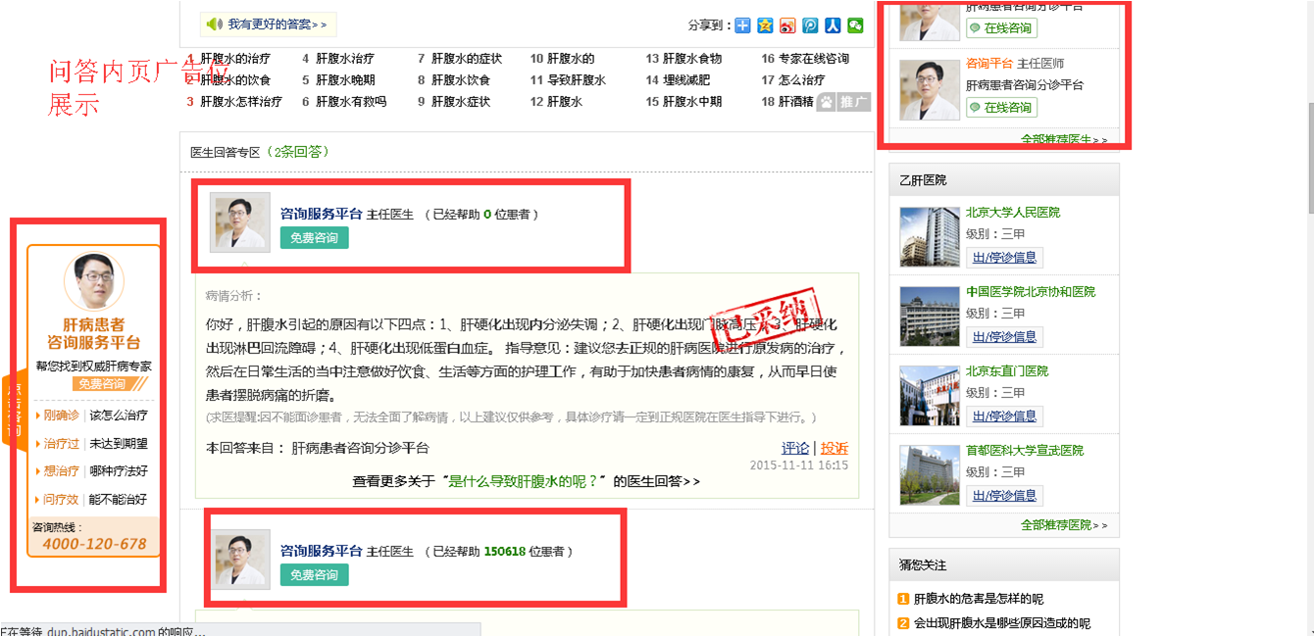Click 评论 link under the answer
Screen dimensions: 1315x637
795,448
